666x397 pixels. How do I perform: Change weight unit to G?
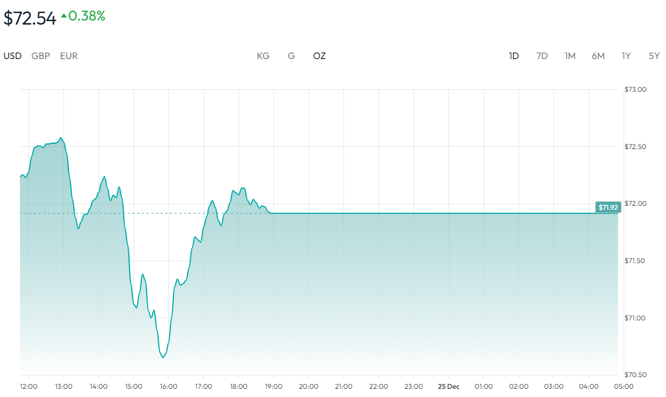291,56
